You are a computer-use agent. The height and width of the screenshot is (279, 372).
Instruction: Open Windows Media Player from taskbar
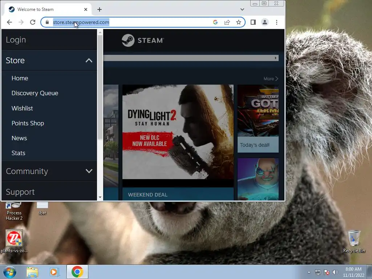[54, 272]
